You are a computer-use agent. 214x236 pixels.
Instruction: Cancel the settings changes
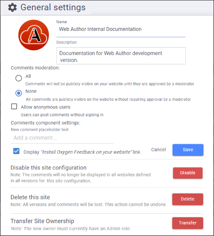tap(158, 150)
